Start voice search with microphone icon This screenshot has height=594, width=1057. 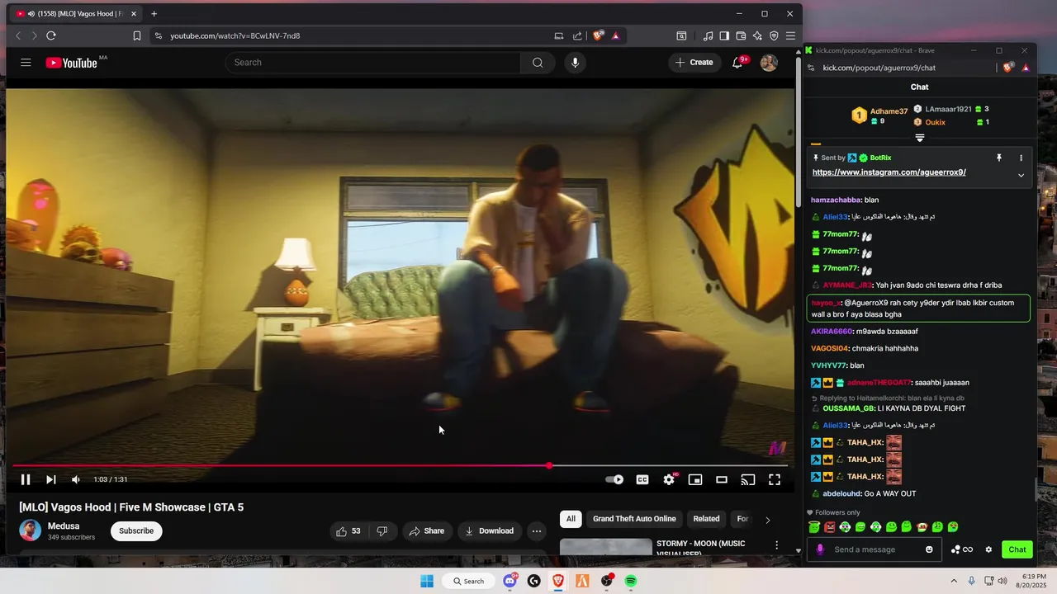(575, 63)
